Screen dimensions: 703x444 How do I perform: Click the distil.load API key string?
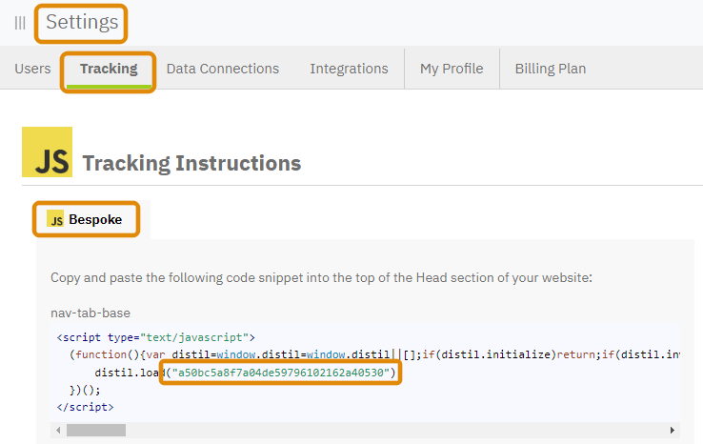click(281, 373)
